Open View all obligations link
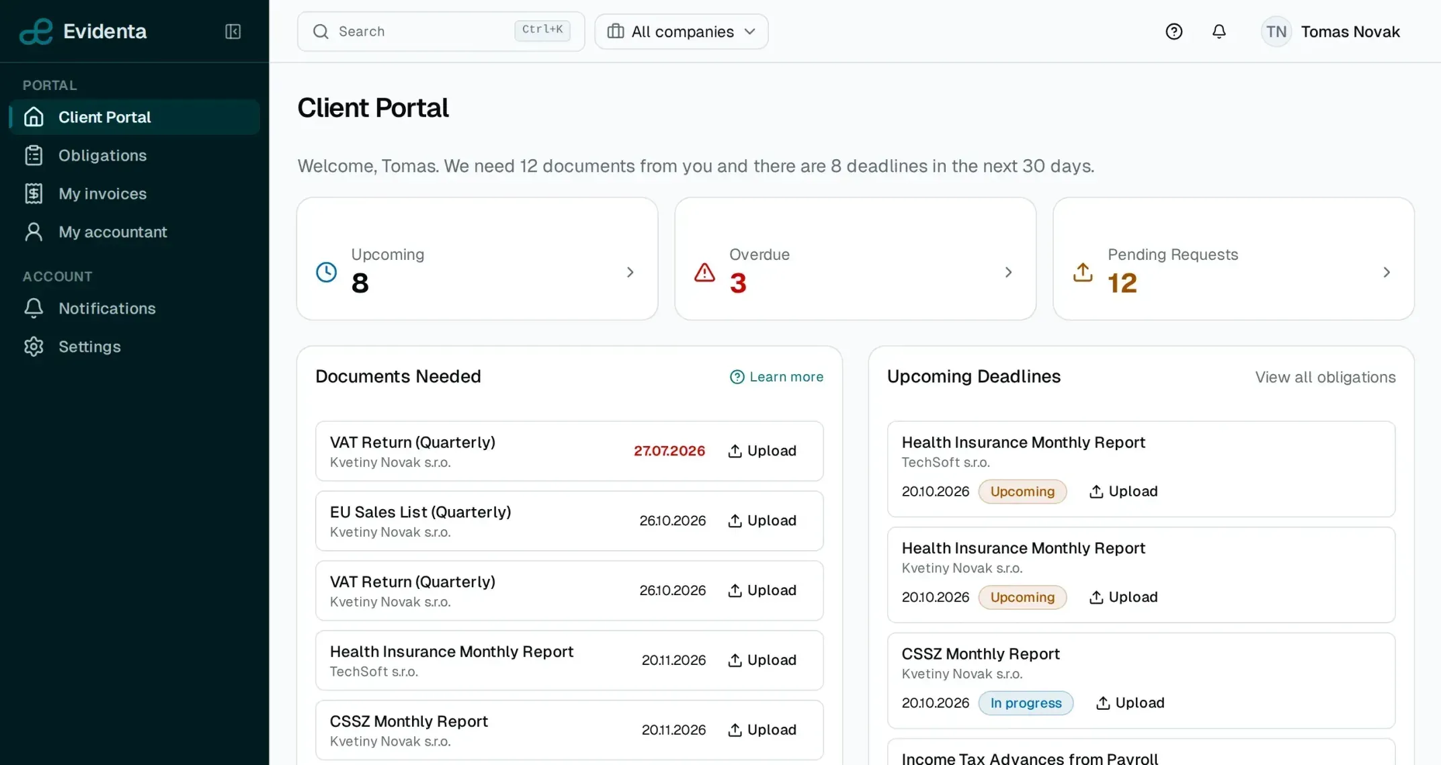This screenshot has width=1441, height=765. pyautogui.click(x=1325, y=377)
